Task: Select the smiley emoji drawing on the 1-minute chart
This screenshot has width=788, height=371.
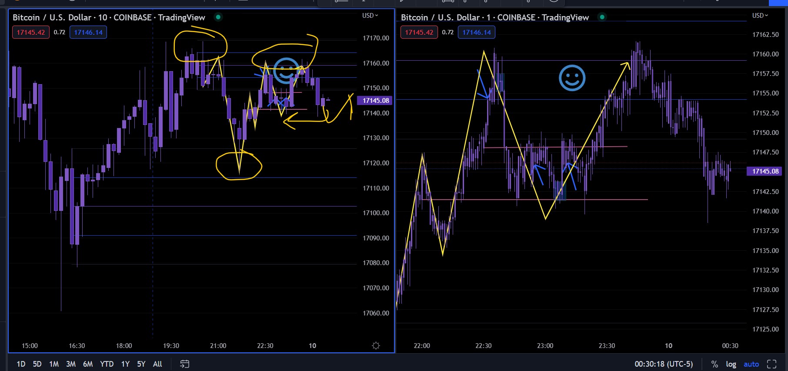Action: 572,78
